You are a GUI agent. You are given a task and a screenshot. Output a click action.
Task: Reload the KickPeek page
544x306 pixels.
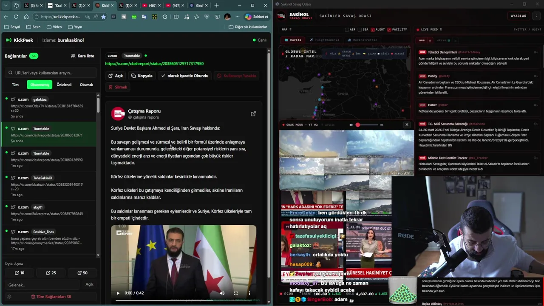pos(16,17)
